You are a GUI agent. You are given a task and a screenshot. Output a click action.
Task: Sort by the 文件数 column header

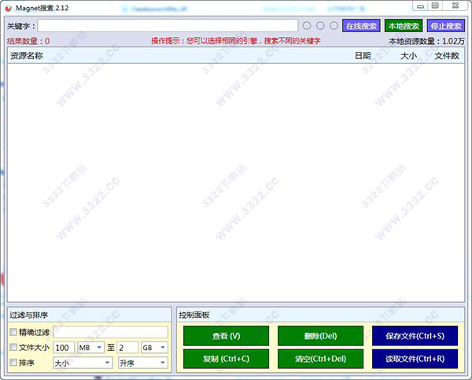(x=447, y=56)
